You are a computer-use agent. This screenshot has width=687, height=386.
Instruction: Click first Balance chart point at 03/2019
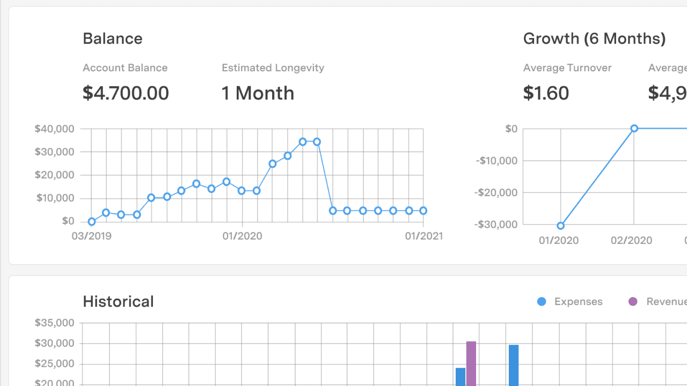(92, 221)
